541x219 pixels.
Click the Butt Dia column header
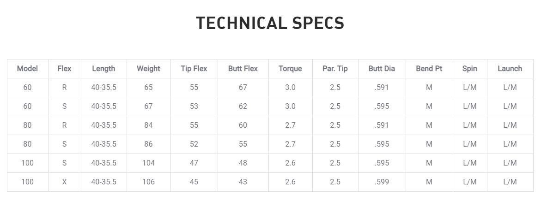click(x=382, y=69)
